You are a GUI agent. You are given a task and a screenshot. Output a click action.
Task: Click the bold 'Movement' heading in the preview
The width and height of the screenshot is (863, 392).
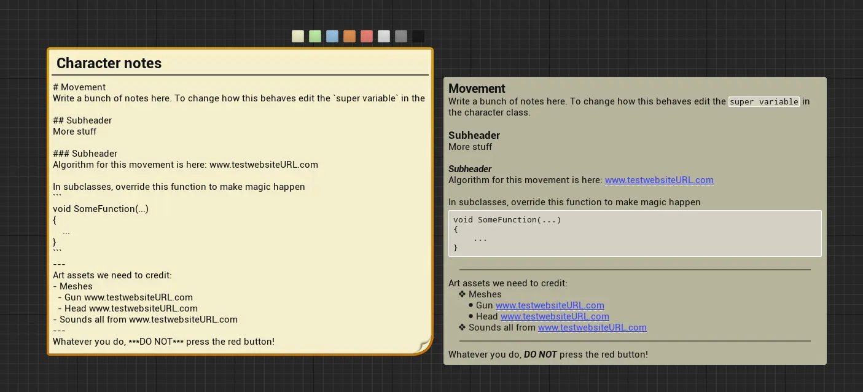click(x=477, y=88)
